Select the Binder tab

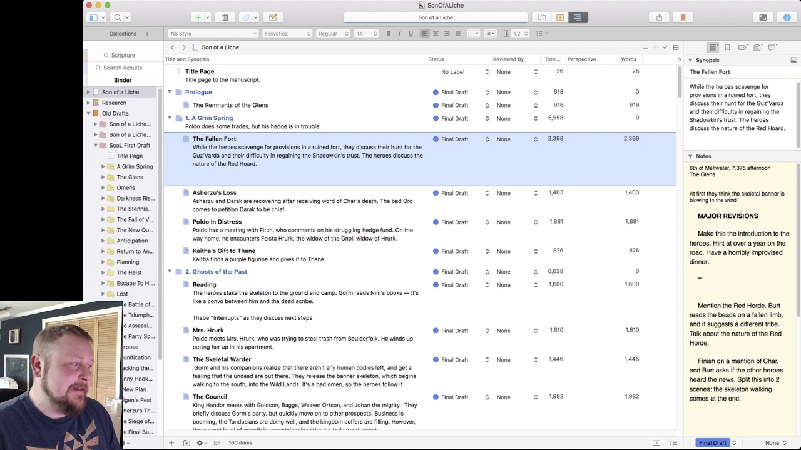[123, 80]
